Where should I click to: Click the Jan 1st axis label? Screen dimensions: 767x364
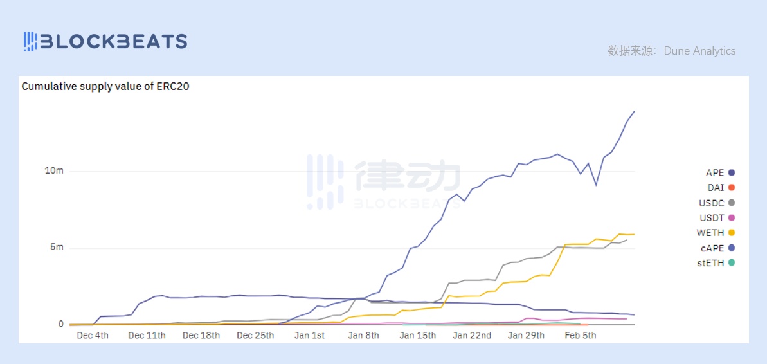(x=310, y=336)
